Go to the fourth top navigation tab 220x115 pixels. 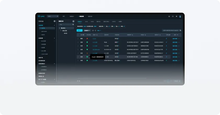(90, 16)
